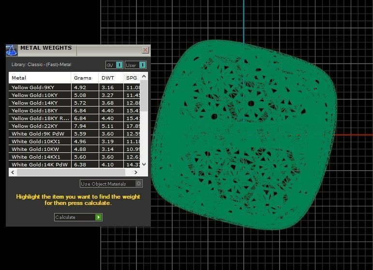Select the White Gold:14KX1 row
The image size is (373, 270).
click(75, 157)
